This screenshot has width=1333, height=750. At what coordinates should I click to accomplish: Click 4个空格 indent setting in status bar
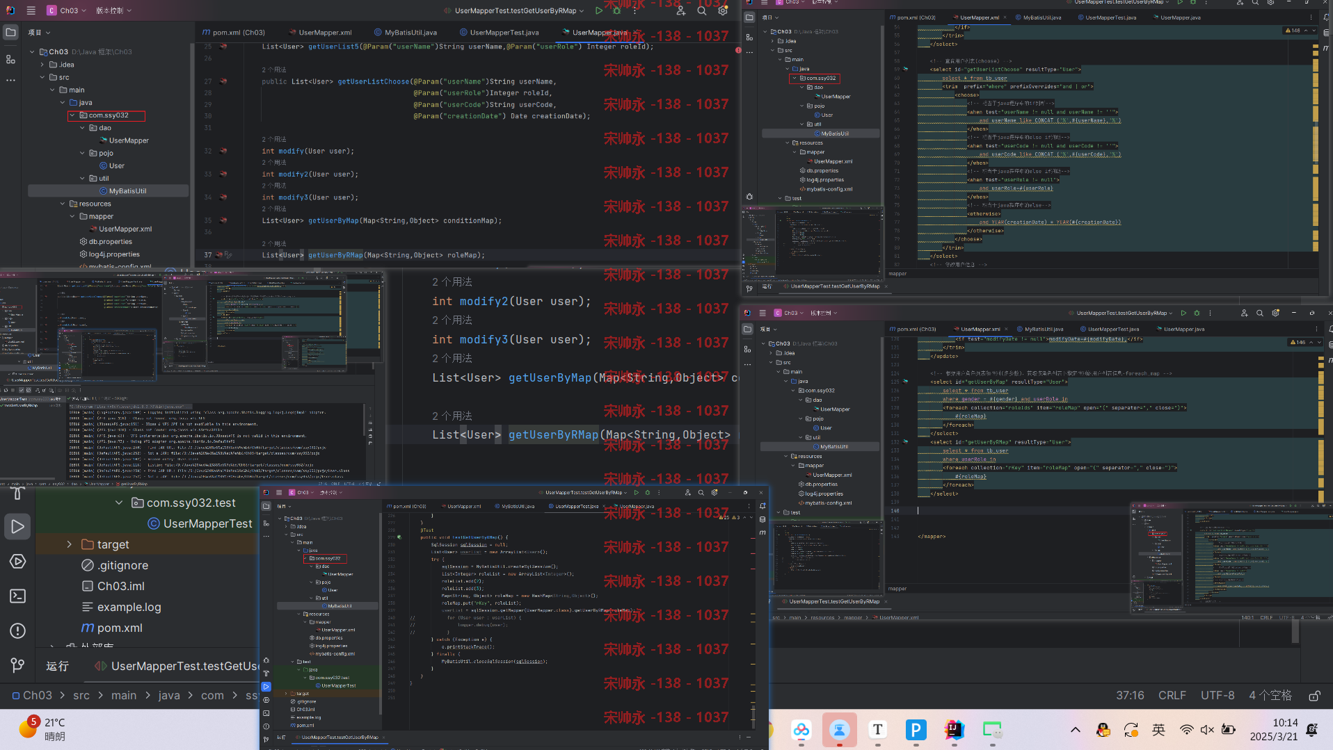pos(1270,696)
